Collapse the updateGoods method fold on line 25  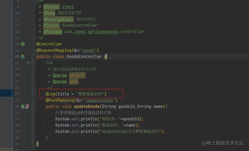tap(35, 107)
